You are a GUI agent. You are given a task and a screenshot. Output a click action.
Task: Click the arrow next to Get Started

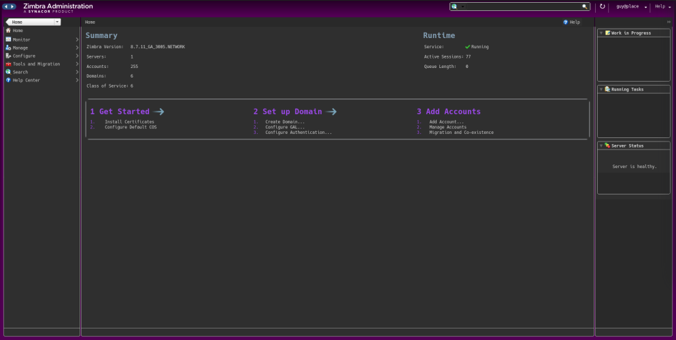coord(158,112)
